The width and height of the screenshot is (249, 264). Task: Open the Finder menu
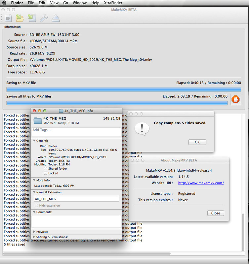(x=17, y=3)
